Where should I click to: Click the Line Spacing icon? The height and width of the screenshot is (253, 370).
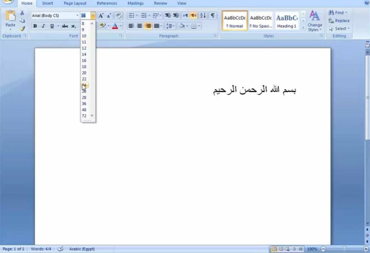[169, 26]
